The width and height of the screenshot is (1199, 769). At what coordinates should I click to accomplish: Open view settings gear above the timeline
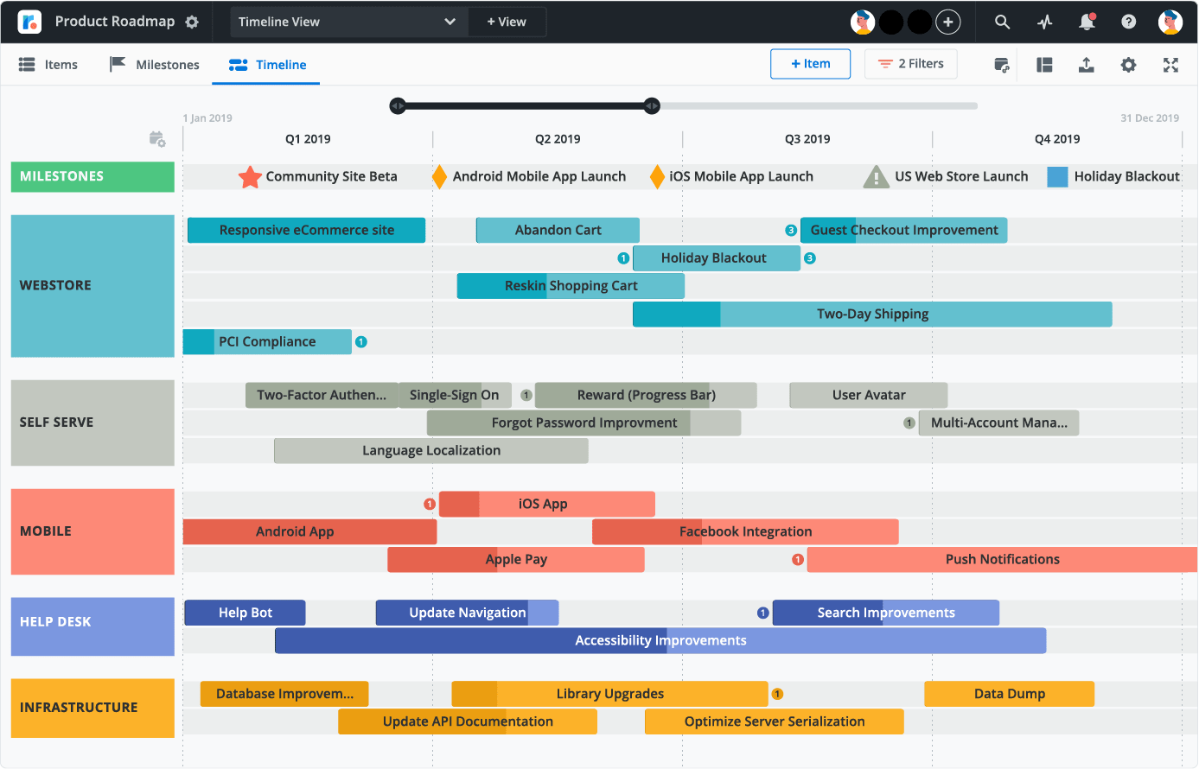1129,64
